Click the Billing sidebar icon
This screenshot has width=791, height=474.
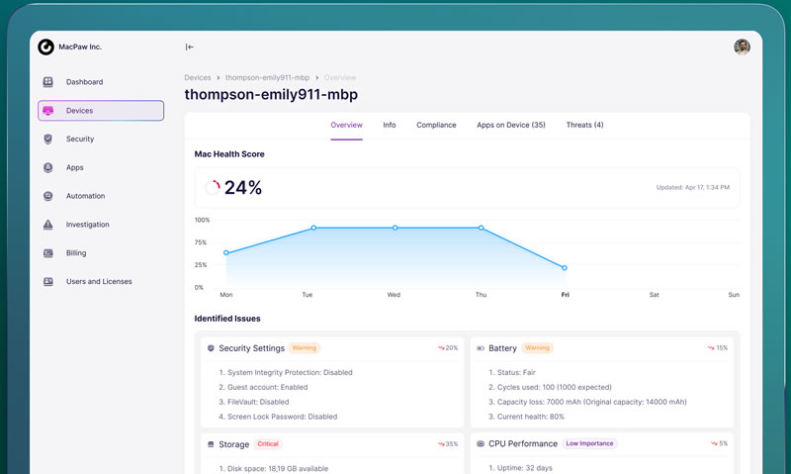pyautogui.click(x=47, y=253)
